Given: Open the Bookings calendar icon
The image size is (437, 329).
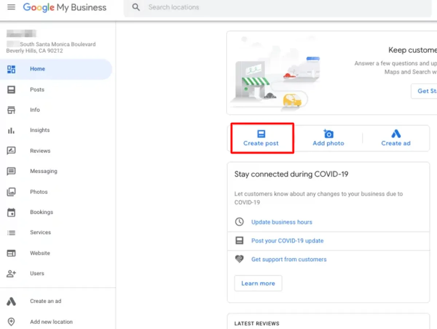Looking at the screenshot, I should pyautogui.click(x=11, y=212).
